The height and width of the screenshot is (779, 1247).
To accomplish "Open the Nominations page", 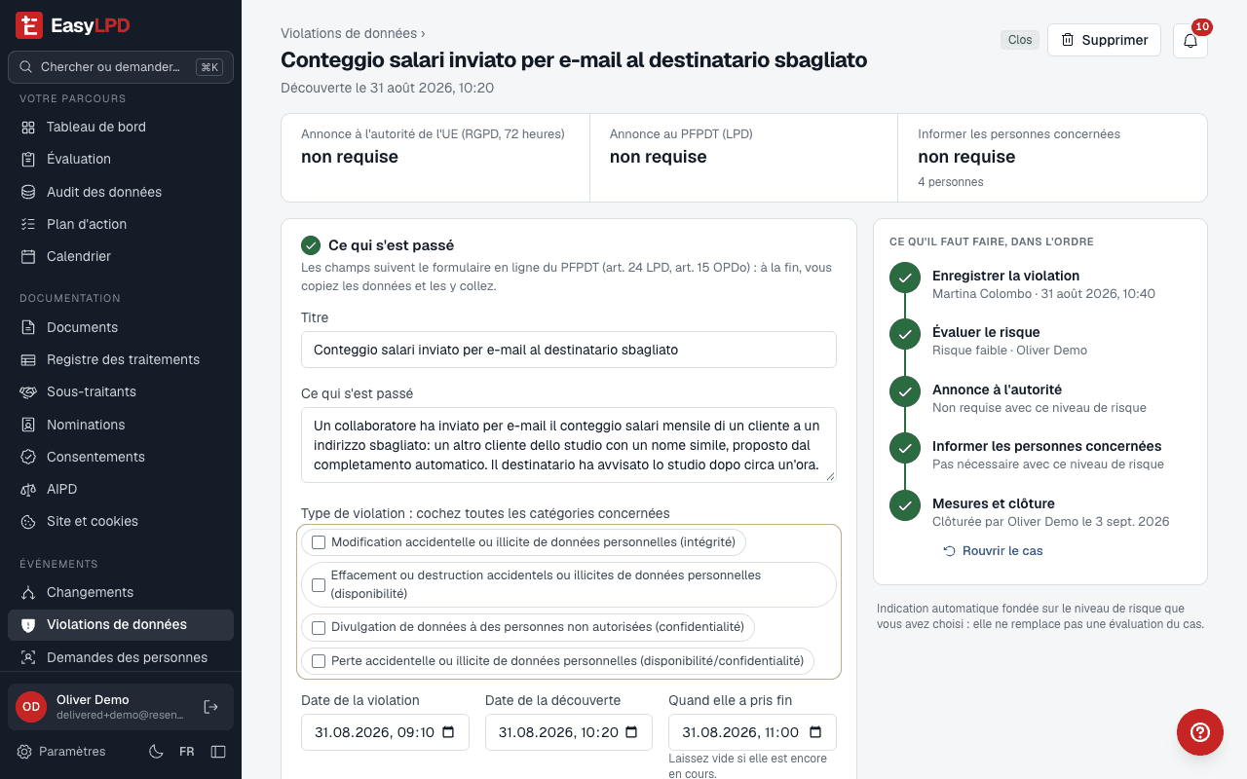I will click(121, 425).
